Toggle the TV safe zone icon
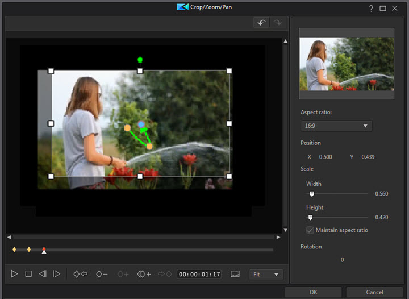This screenshot has height=299, width=409. [235, 274]
